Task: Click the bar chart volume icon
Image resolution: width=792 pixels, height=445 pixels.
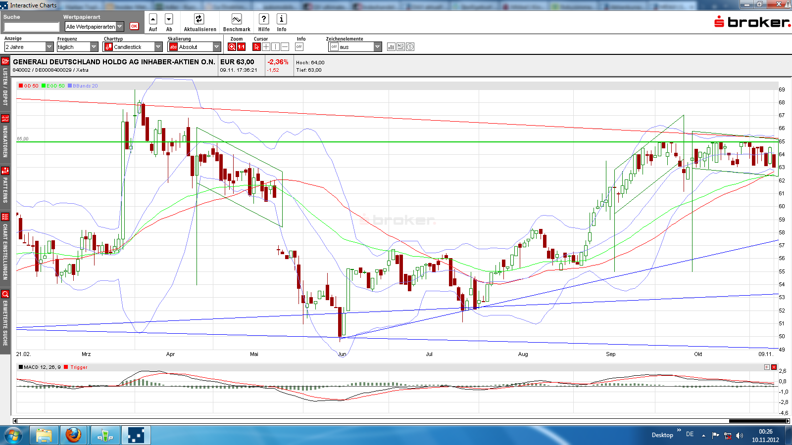Action: coord(391,46)
